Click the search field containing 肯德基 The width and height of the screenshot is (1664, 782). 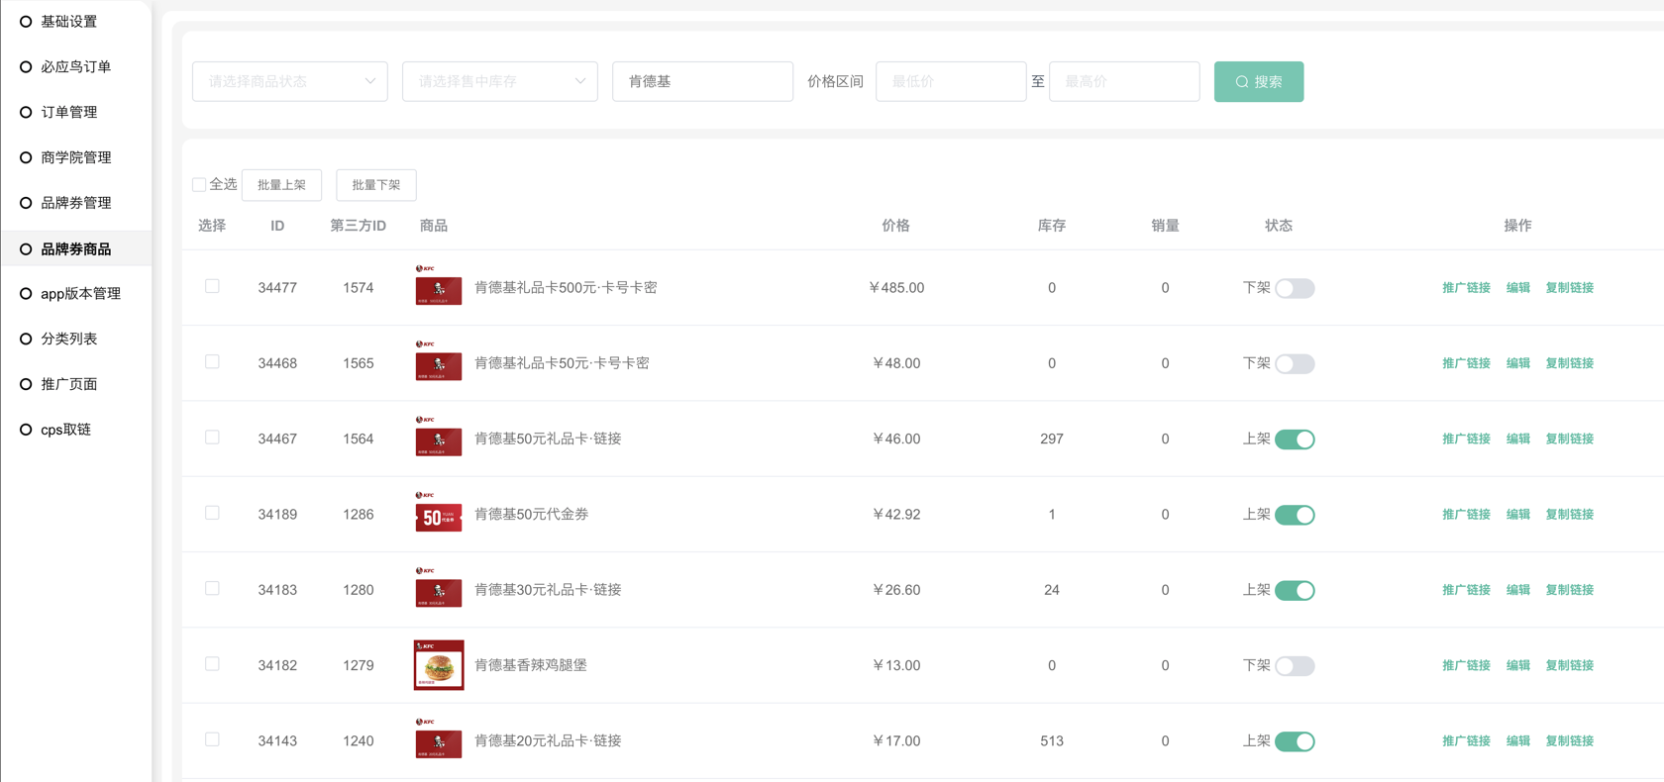pos(703,81)
